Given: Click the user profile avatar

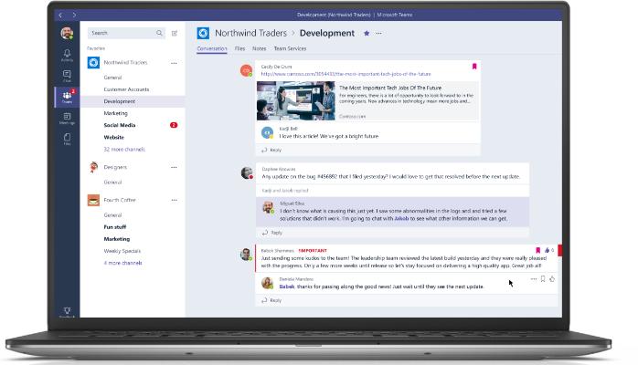Looking at the screenshot, I should 67,33.
